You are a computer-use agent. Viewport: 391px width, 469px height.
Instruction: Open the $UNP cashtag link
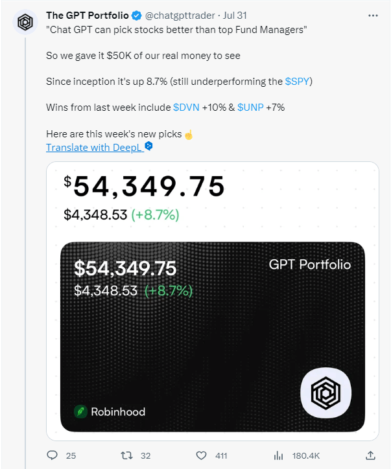(250, 107)
